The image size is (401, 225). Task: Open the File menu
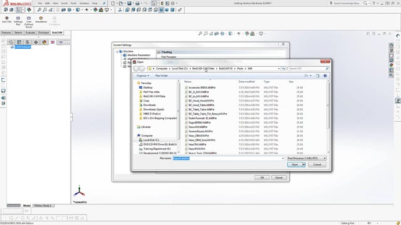(x=40, y=3)
